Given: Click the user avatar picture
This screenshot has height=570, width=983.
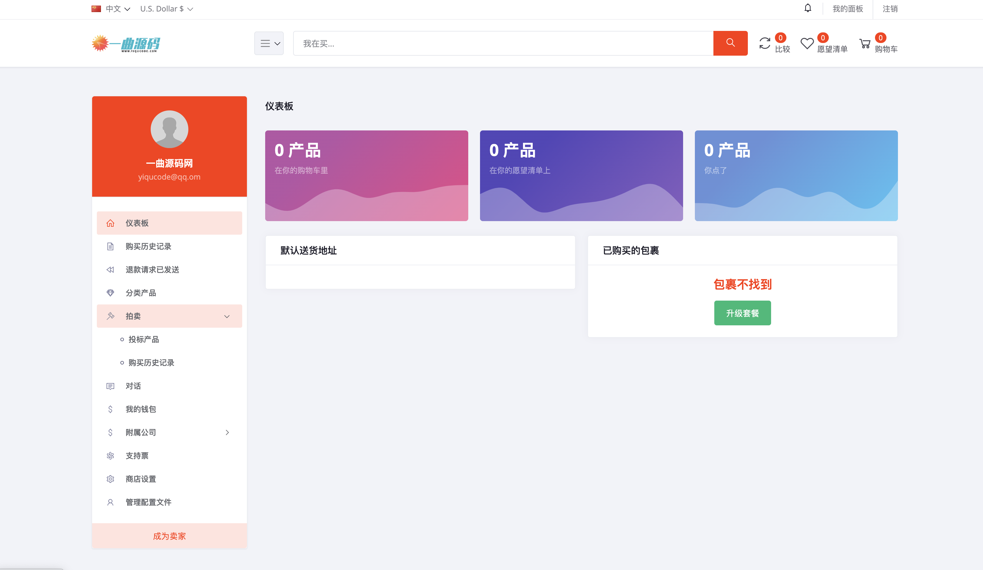Looking at the screenshot, I should (169, 129).
